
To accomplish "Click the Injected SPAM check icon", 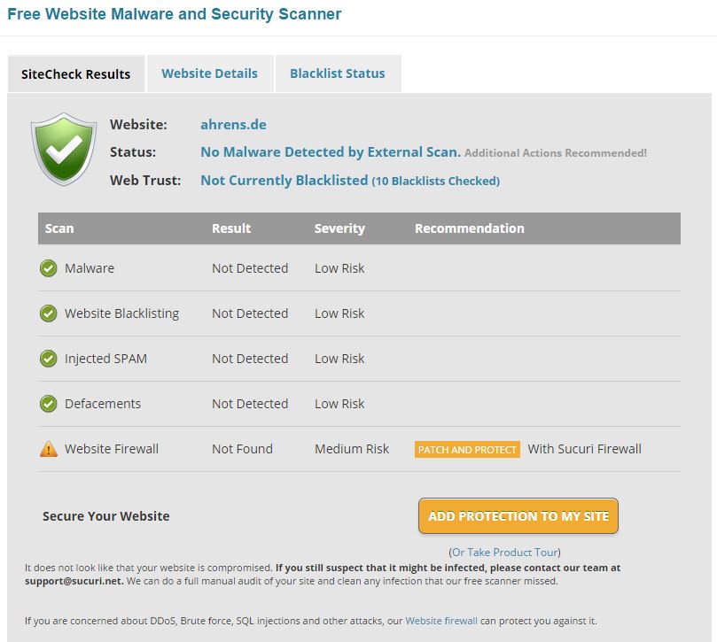I will point(49,359).
